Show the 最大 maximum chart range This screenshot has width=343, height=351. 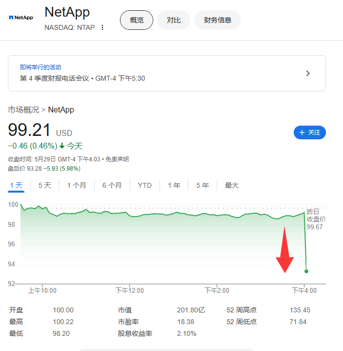pyautogui.click(x=232, y=185)
